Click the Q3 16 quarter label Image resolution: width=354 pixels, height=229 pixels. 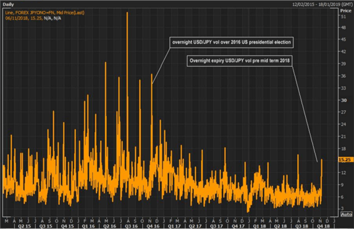tap(131, 226)
